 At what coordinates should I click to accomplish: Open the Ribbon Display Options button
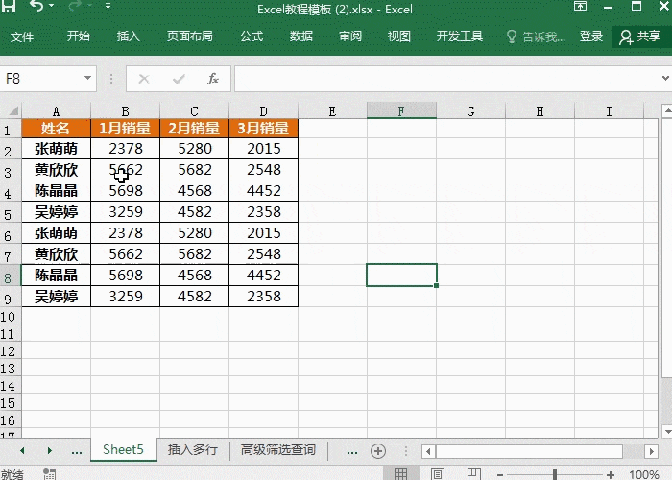[x=580, y=9]
